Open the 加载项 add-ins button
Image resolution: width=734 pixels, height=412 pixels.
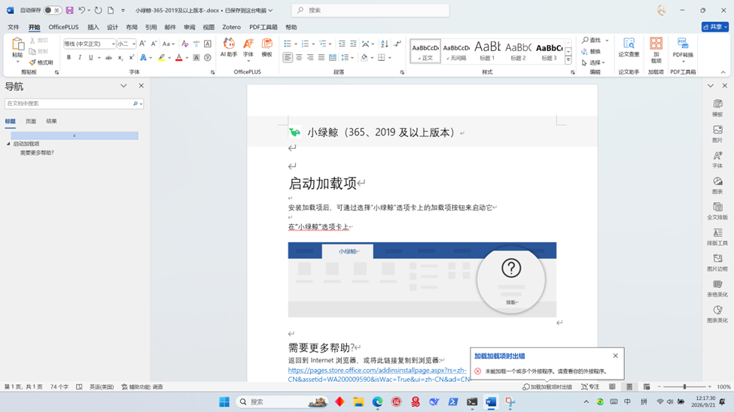(x=656, y=50)
